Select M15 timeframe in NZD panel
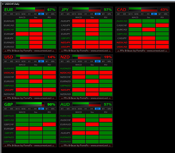This screenshot has width=175, height=153. [74, 61]
